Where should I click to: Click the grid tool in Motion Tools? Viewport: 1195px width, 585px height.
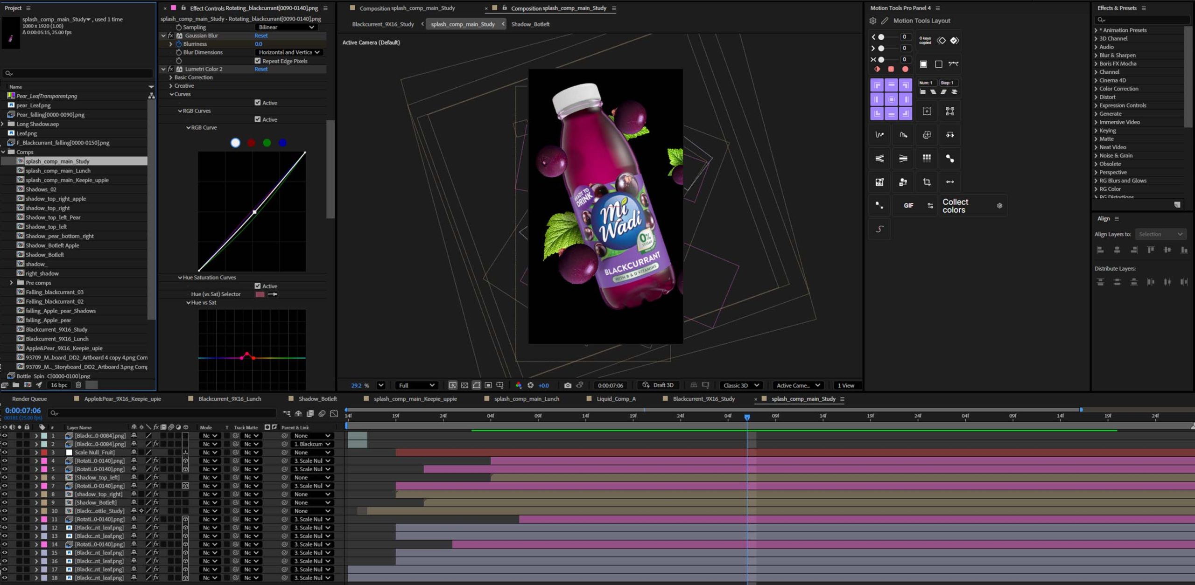[927, 158]
